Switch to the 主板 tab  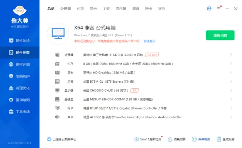click(106, 9)
